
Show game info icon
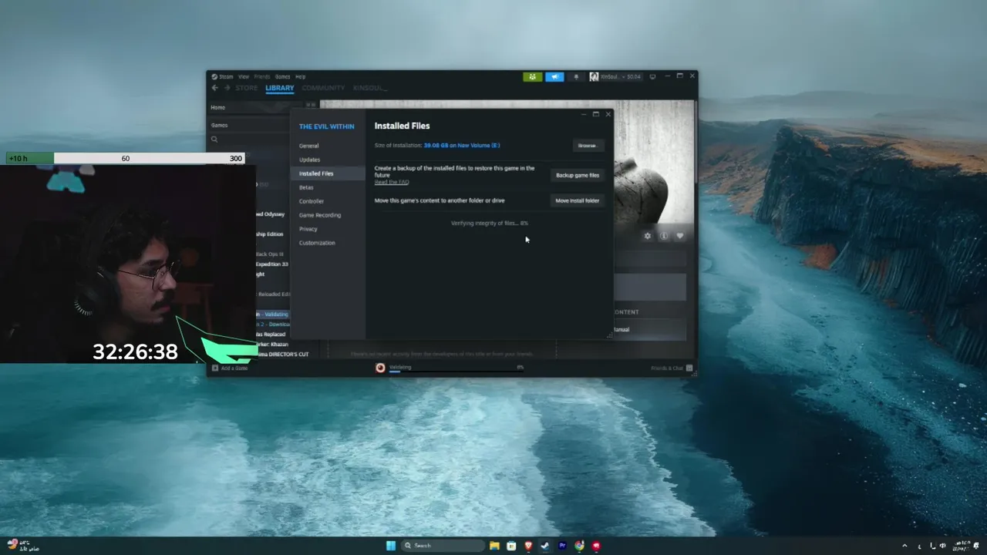tap(663, 236)
